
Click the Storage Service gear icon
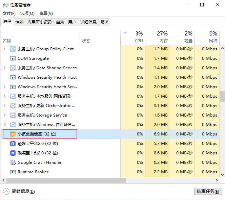point(13,115)
